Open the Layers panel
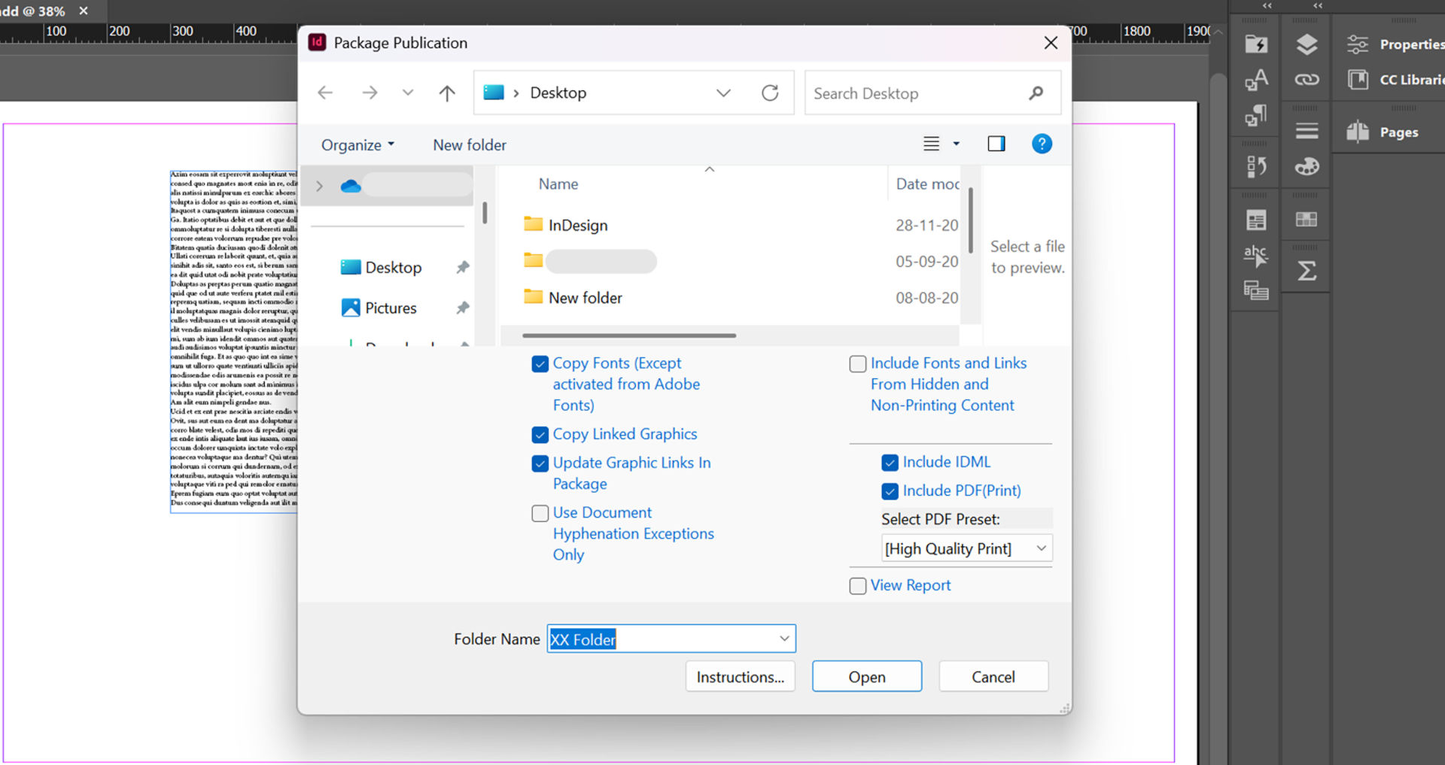Image resolution: width=1445 pixels, height=765 pixels. 1307,44
